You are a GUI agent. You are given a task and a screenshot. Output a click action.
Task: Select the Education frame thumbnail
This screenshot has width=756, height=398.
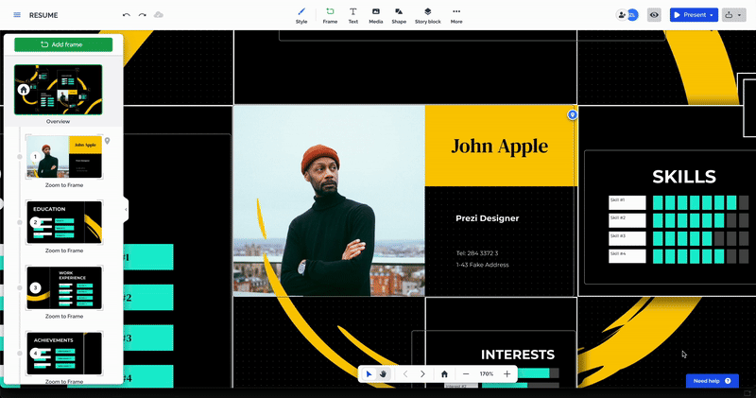pyautogui.click(x=64, y=222)
